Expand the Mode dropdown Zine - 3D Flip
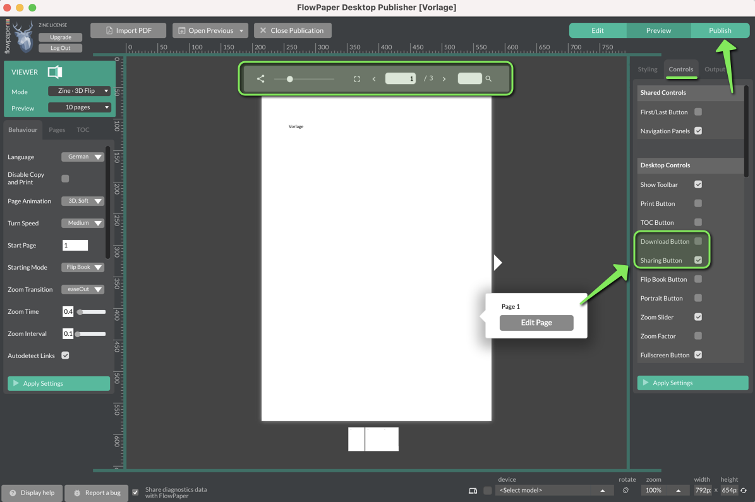This screenshot has height=502, width=755. click(x=79, y=91)
